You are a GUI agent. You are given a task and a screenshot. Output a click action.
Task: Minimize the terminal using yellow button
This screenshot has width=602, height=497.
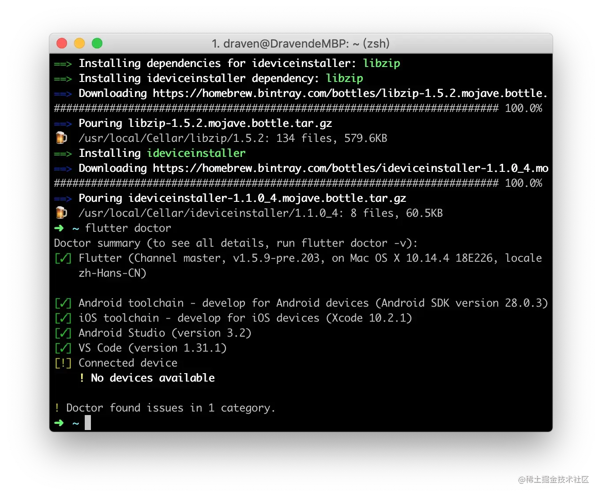[79, 43]
